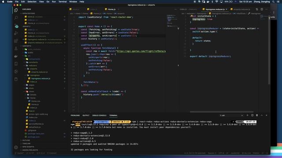
Task: Close the inprogress.reducer.js tab
Action: click(x=226, y=9)
